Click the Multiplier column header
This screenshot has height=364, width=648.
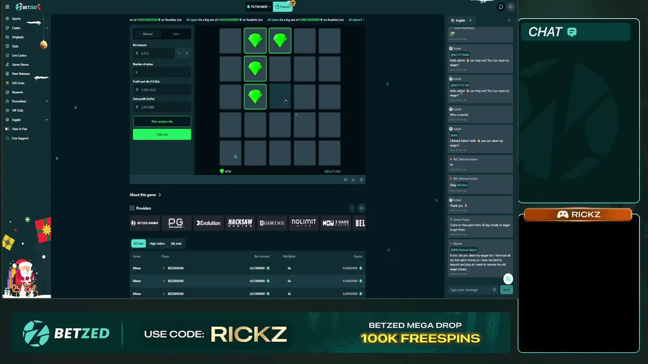pyautogui.click(x=289, y=256)
